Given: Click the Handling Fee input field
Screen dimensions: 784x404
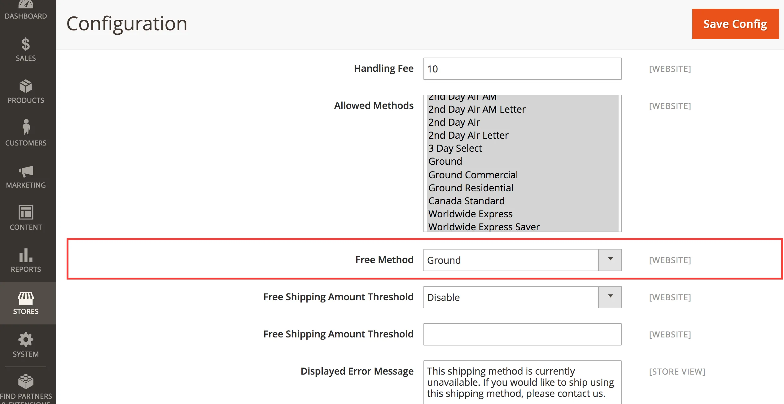Looking at the screenshot, I should (x=522, y=69).
